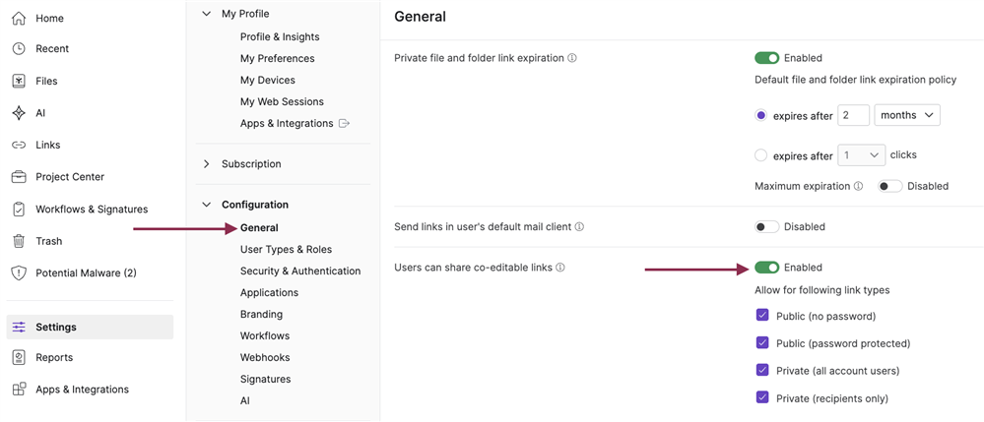The width and height of the screenshot is (984, 422).
Task: Select the expires after clicks radio button
Action: click(x=760, y=155)
